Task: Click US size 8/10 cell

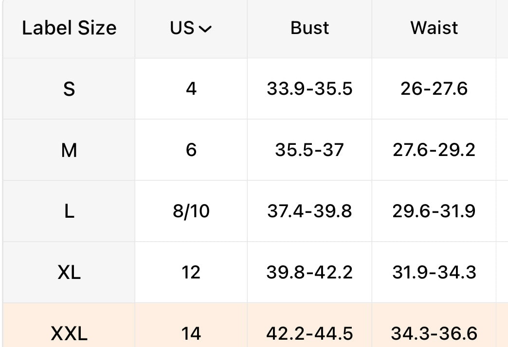Action: [191, 211]
